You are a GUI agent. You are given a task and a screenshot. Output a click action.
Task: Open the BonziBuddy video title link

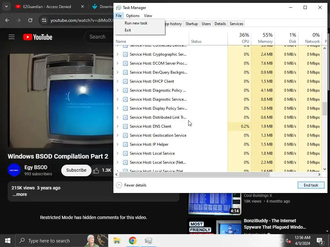[275, 224]
